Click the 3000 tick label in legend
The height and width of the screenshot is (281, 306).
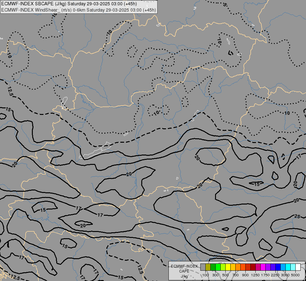point(285,275)
